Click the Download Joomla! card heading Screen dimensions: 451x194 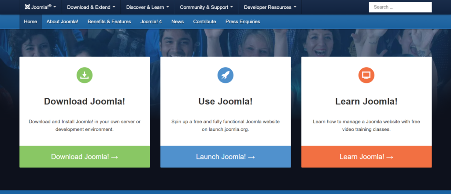coord(85,101)
